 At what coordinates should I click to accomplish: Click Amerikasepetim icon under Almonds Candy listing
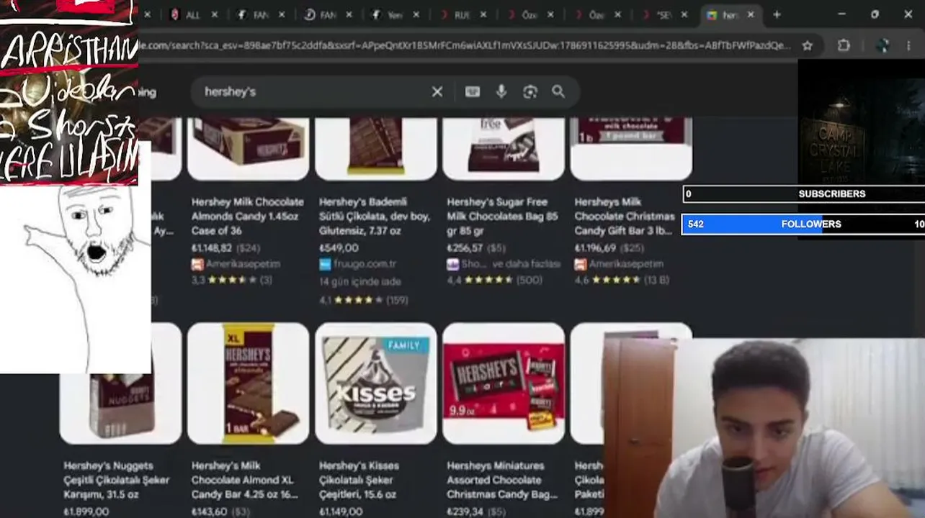197,264
